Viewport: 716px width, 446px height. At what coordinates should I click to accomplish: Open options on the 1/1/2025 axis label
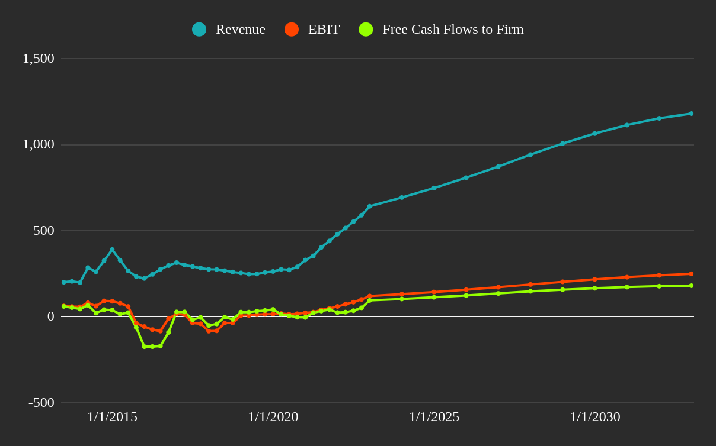[435, 416]
